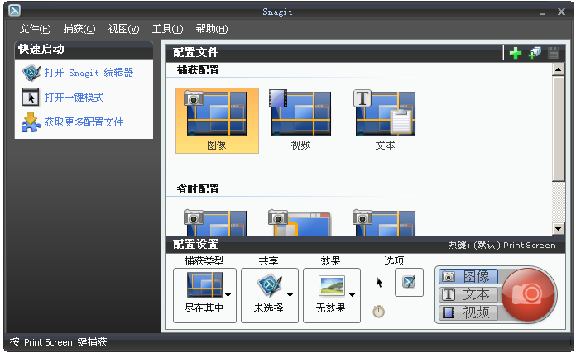Click status bar text 按 Print Screen 键捕获
576x353 pixels.
(59, 342)
